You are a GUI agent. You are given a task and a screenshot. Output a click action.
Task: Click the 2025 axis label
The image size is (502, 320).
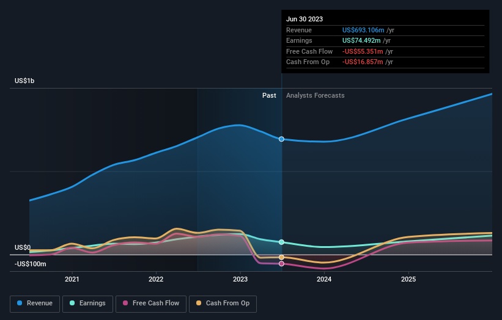(x=408, y=279)
